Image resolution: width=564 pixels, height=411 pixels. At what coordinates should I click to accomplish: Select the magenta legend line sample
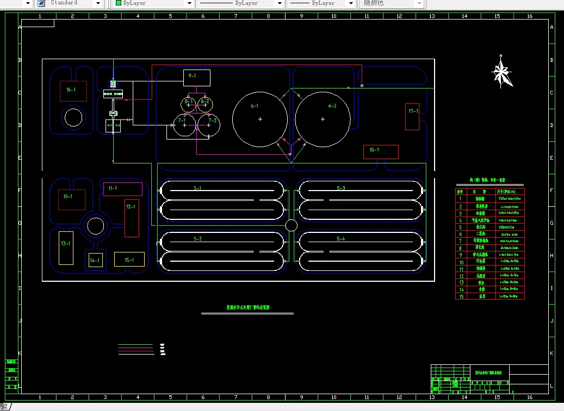tap(135, 348)
